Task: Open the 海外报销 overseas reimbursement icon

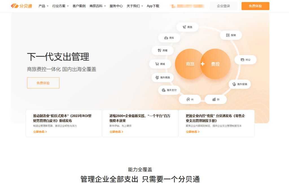Action: 240,84
